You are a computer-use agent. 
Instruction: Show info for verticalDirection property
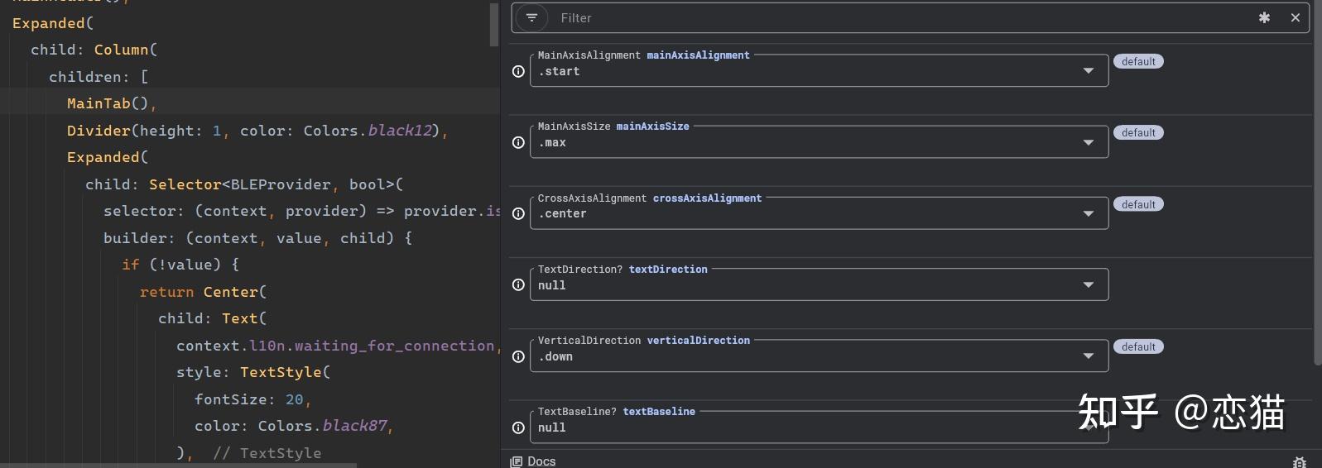pyautogui.click(x=518, y=356)
